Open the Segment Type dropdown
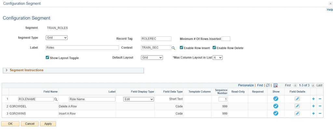The width and height of the screenshot is (333, 129). click(57, 38)
